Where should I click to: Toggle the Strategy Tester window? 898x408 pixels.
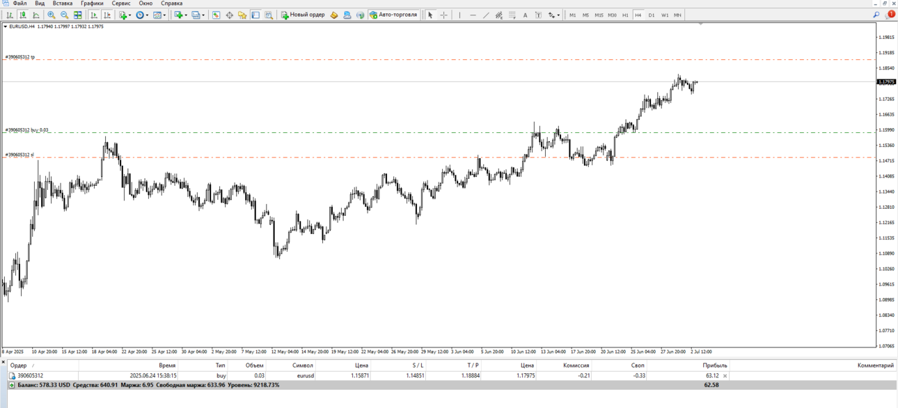tap(269, 15)
